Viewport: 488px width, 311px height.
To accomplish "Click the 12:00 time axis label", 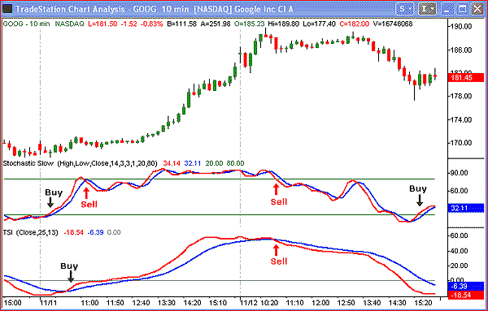I will point(321,303).
